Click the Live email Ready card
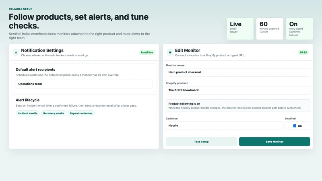This screenshot has width=322, height=181. pos(240,29)
